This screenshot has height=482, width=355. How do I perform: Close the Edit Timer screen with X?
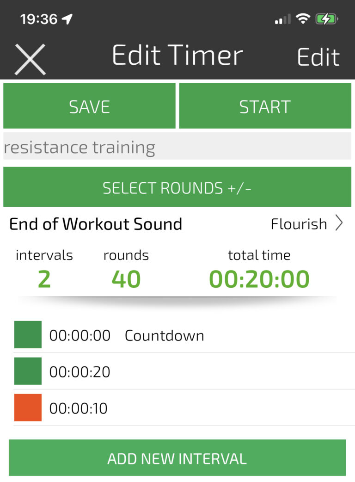pos(30,59)
